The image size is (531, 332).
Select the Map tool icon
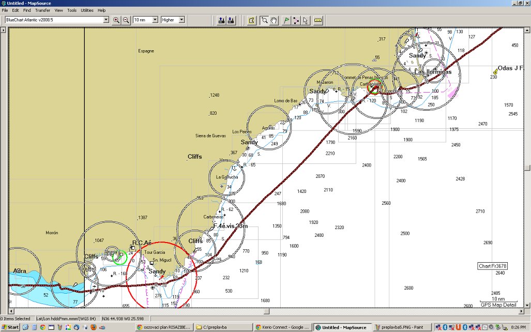[251, 20]
